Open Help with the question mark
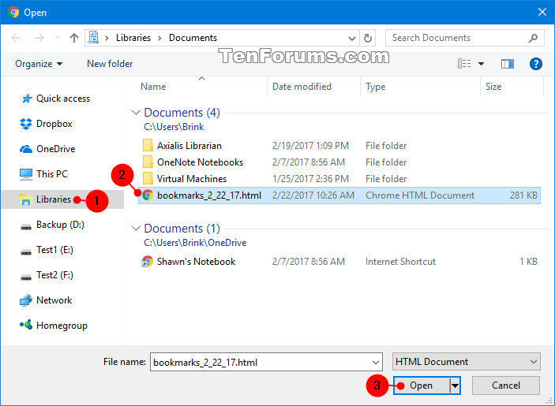 coord(536,64)
